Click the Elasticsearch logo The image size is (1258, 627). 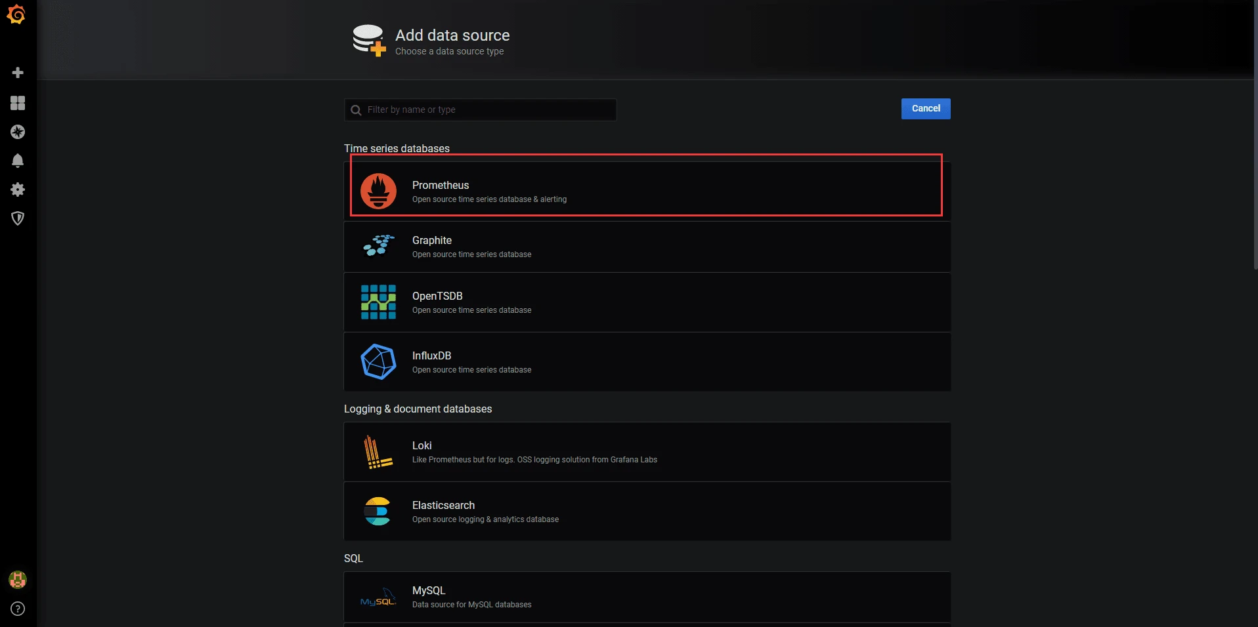[378, 512]
